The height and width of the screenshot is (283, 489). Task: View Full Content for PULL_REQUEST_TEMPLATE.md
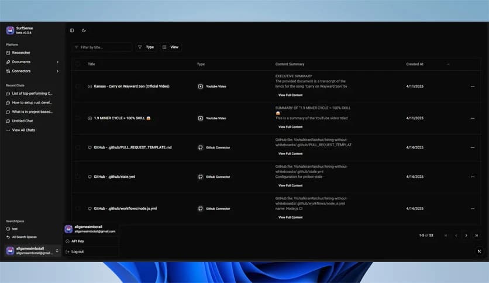pos(290,154)
